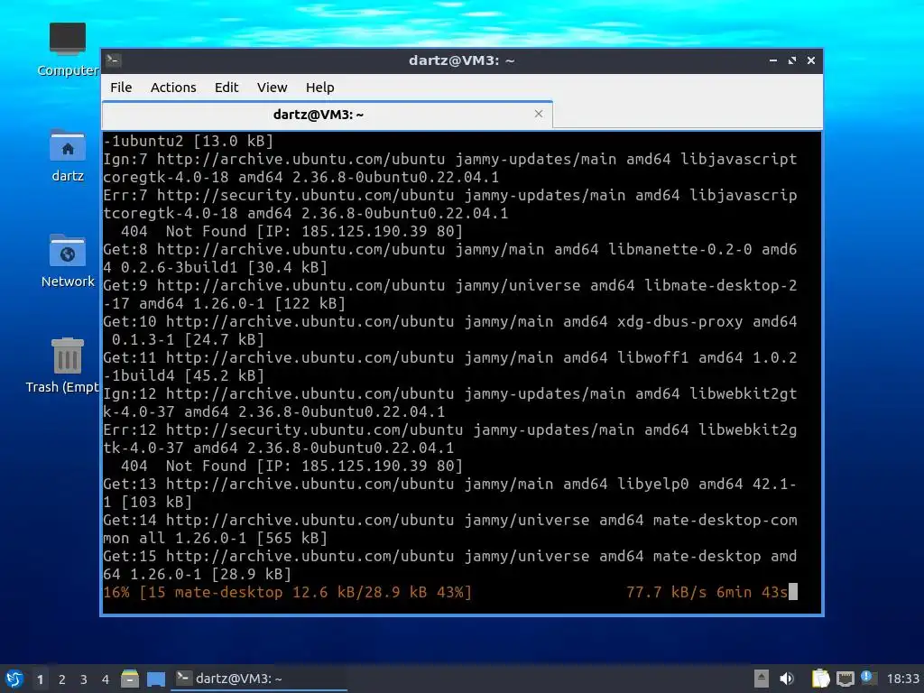Viewport: 924px width, 693px height.
Task: Click the '77.7 kB/s 6min 43s' speed text
Action: coord(707,592)
